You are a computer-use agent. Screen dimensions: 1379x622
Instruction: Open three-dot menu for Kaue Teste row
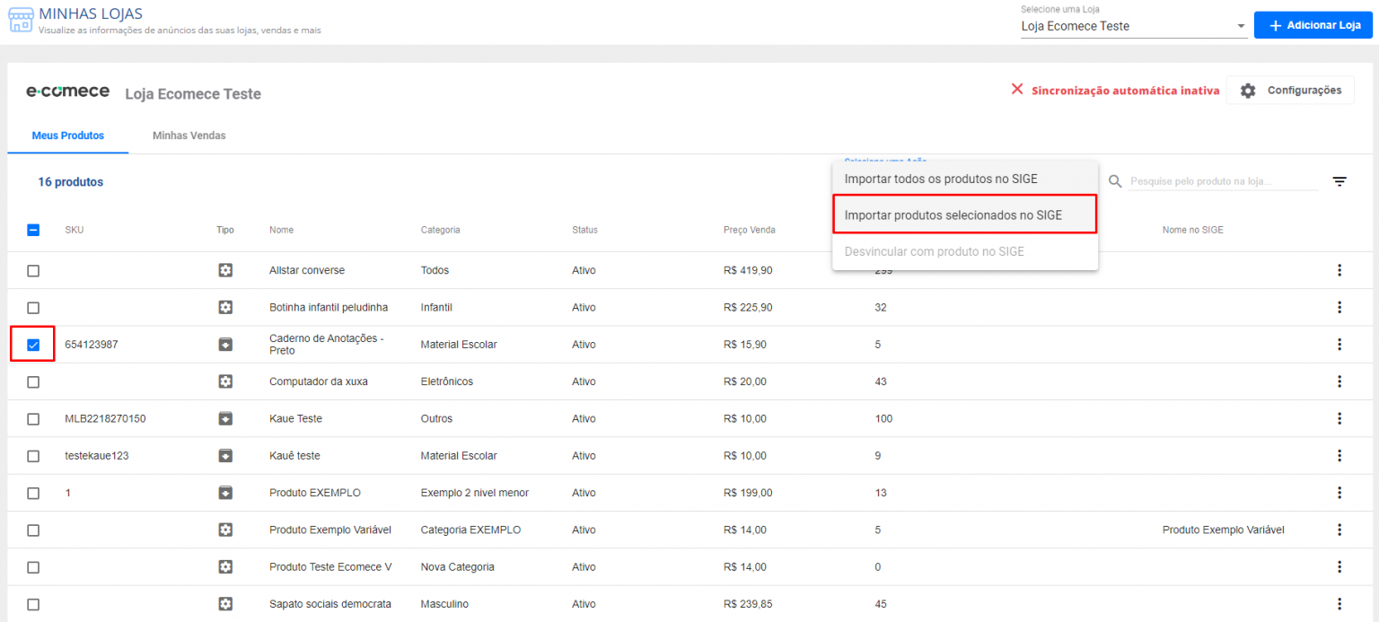pyautogui.click(x=1339, y=418)
